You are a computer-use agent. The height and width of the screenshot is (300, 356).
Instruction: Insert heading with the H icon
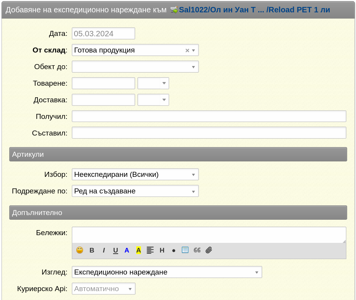162,250
